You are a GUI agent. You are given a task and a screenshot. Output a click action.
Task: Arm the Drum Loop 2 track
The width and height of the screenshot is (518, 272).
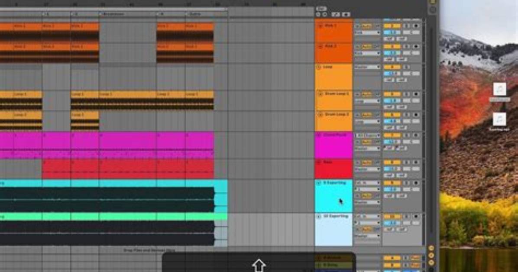[416, 115]
